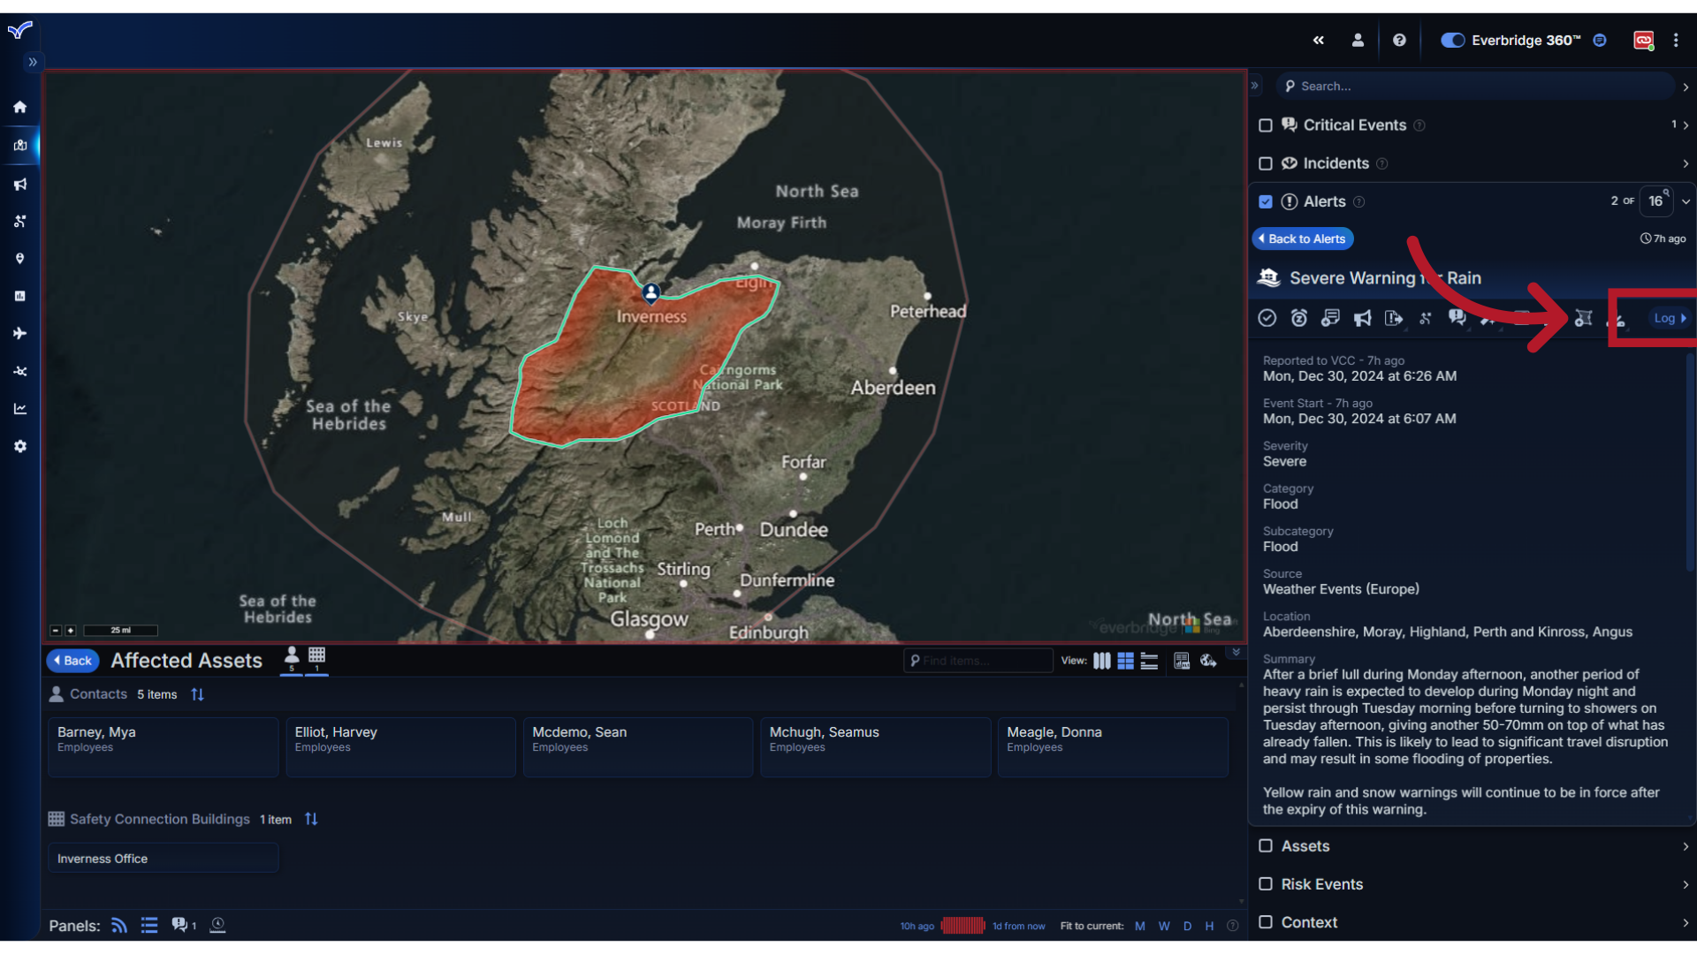Open the alerts count stepper showing 16
Viewport: 1697px width, 954px height.
point(1655,201)
